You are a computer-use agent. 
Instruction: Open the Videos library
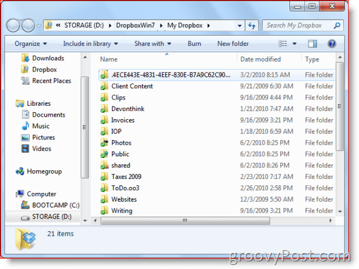click(41, 149)
